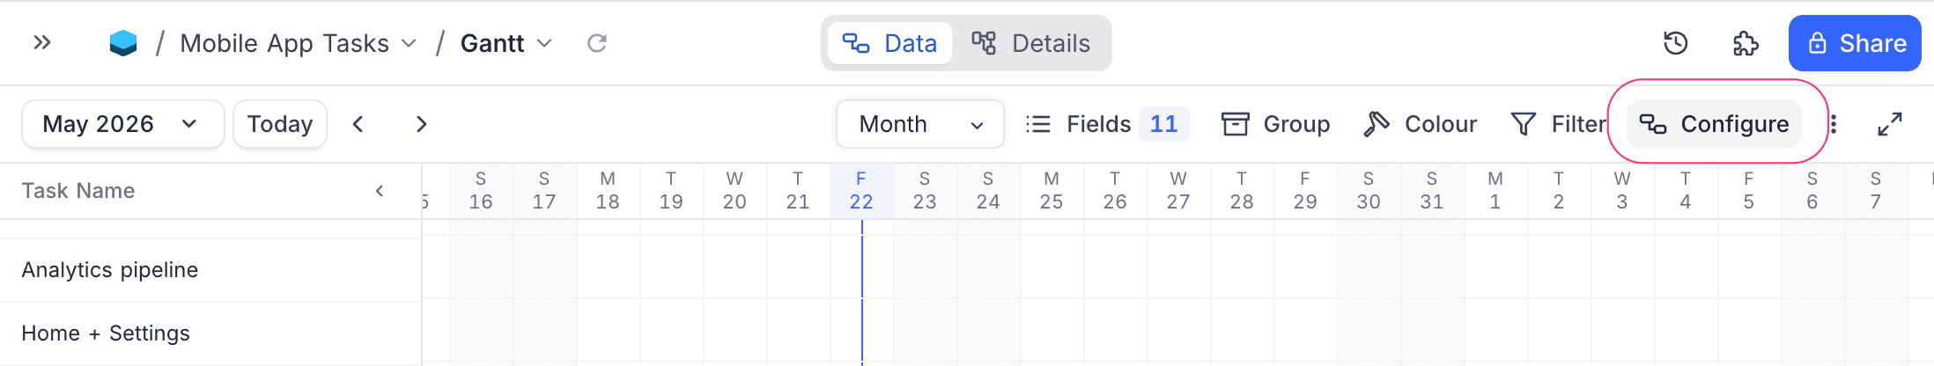The width and height of the screenshot is (1934, 366).
Task: Open the Group options
Action: [x=1276, y=124]
